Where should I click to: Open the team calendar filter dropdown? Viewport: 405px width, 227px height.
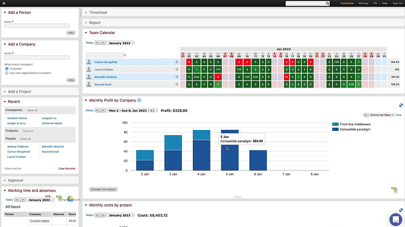point(106,55)
